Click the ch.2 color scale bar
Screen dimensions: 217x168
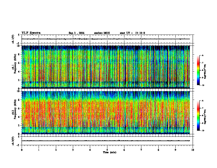tap(198, 116)
